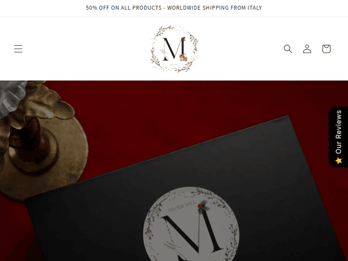Click WORLDWIDE SHIPPING FROM ITALY announcement

coord(214,8)
